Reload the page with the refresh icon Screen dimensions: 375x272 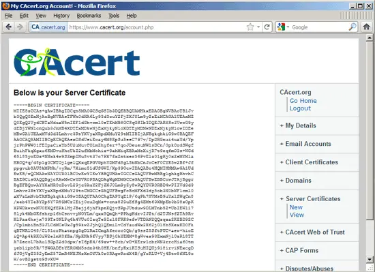[x=267, y=27]
